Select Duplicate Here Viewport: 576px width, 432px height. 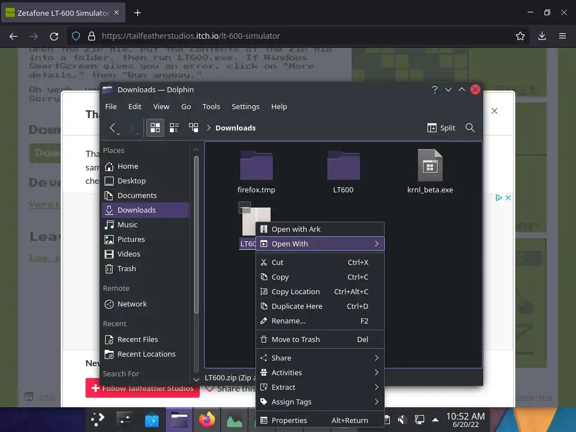click(319, 307)
